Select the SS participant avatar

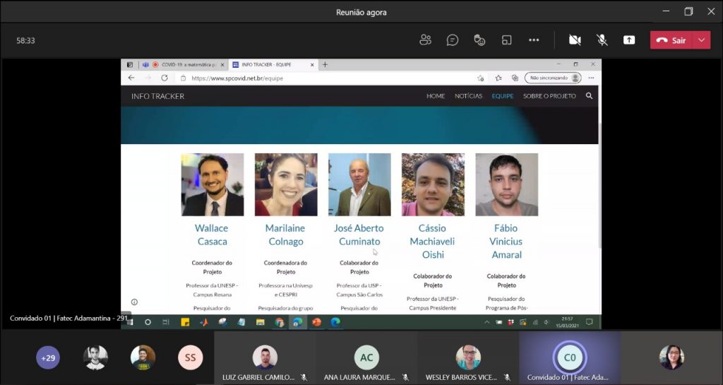tap(191, 357)
